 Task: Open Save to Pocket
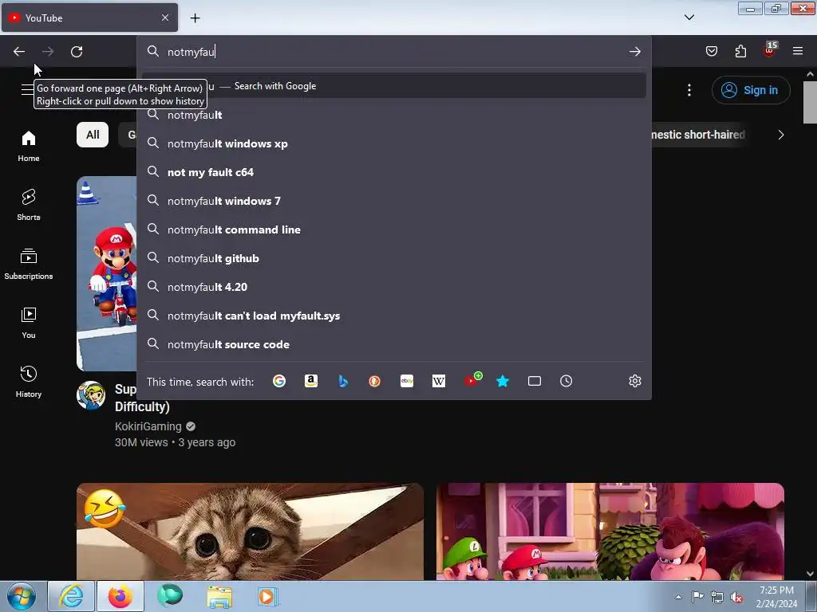(x=712, y=51)
